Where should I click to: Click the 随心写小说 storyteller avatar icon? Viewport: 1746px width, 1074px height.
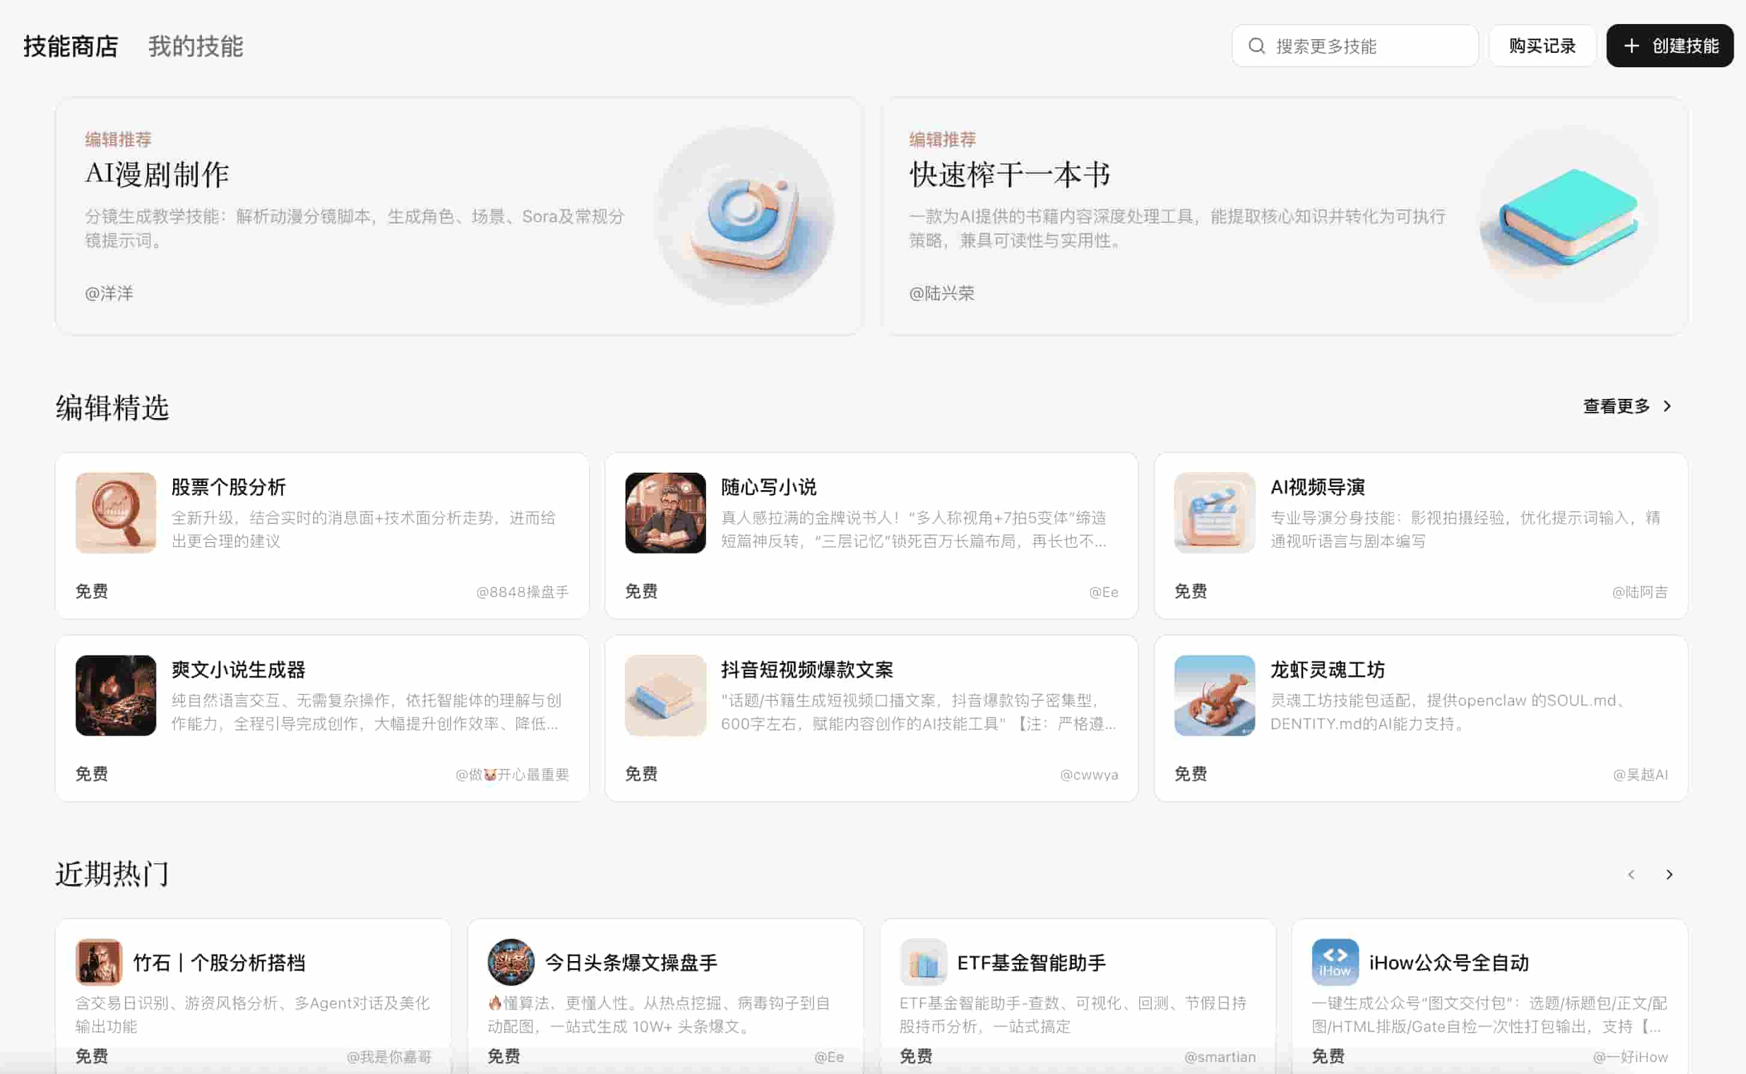pyautogui.click(x=665, y=513)
